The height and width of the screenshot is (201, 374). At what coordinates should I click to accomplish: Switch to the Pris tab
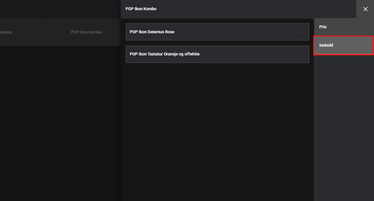click(x=344, y=27)
